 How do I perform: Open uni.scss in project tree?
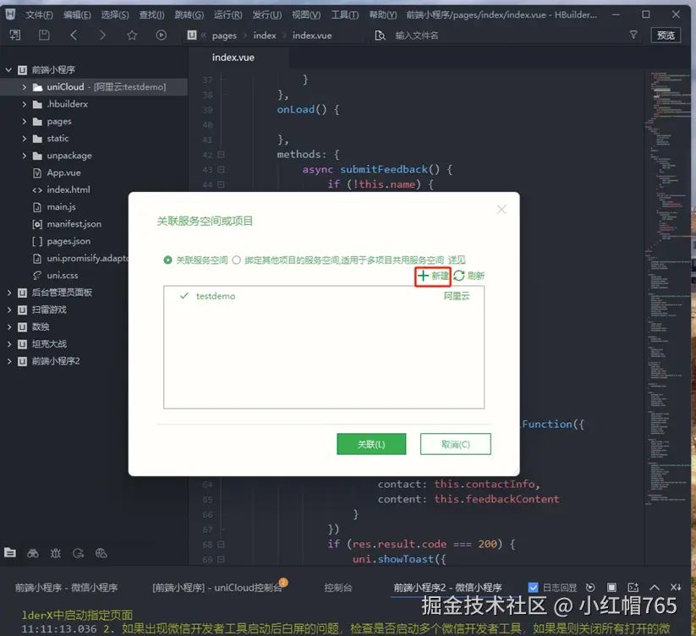(63, 275)
